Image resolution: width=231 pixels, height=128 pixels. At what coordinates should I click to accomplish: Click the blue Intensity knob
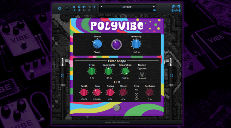click(136, 44)
